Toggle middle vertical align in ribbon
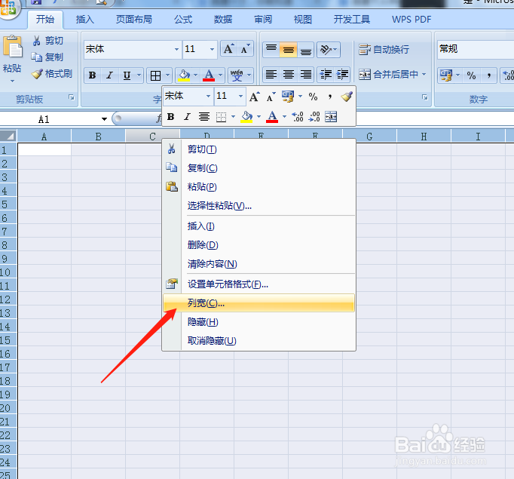Viewport: 514px width, 479px height. pos(289,50)
